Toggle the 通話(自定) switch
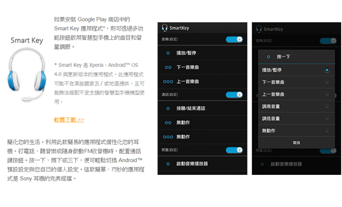The image size is (342, 207). 234,95
